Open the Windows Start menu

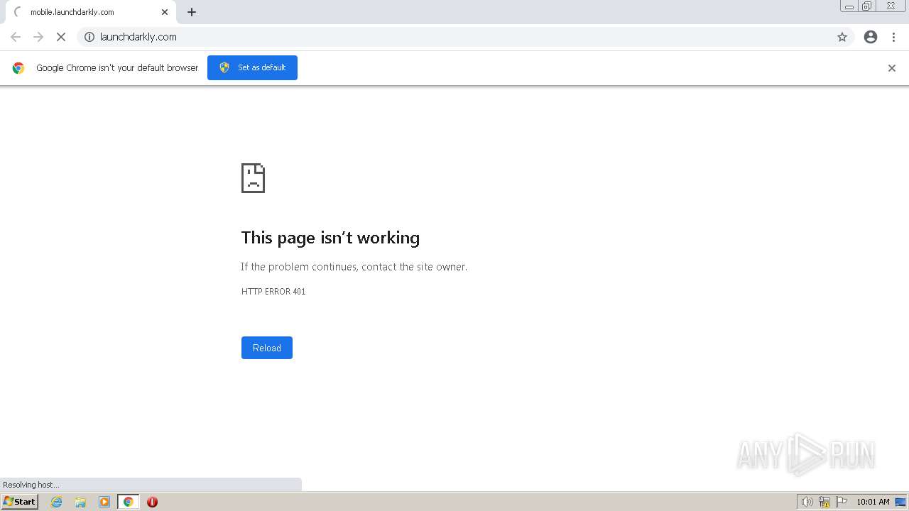pyautogui.click(x=19, y=502)
